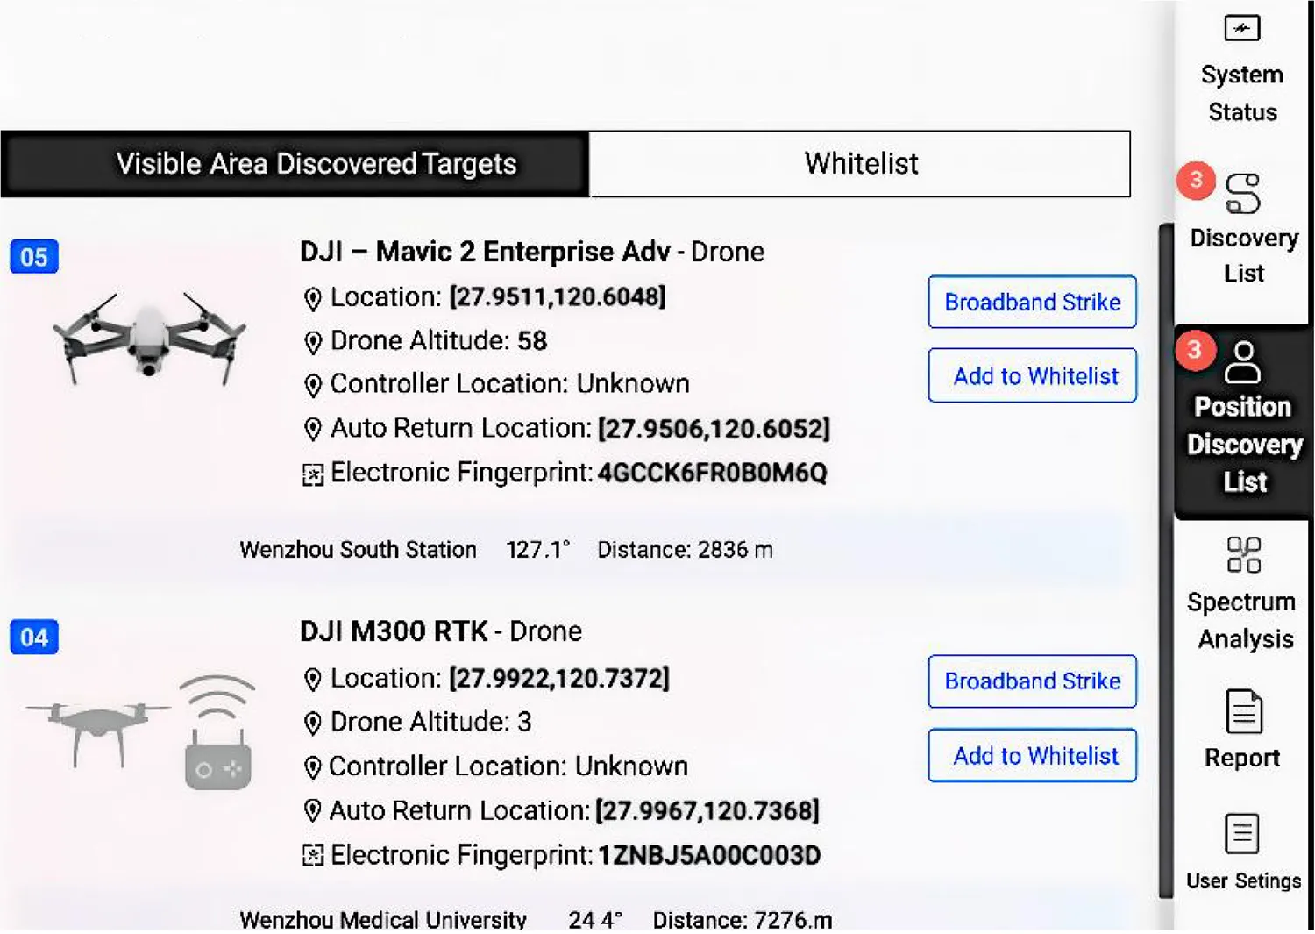The width and height of the screenshot is (1315, 934).
Task: Click the fingerprint icon for DJI M300 RTK
Action: tap(312, 856)
